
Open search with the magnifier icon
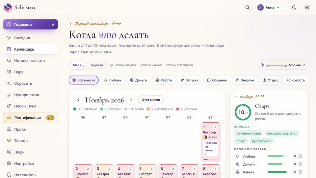point(248,8)
